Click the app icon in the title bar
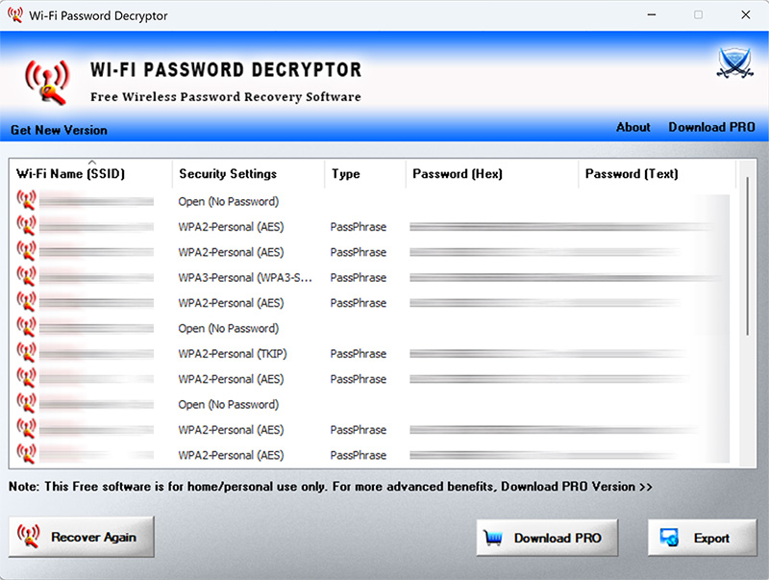 click(x=13, y=14)
